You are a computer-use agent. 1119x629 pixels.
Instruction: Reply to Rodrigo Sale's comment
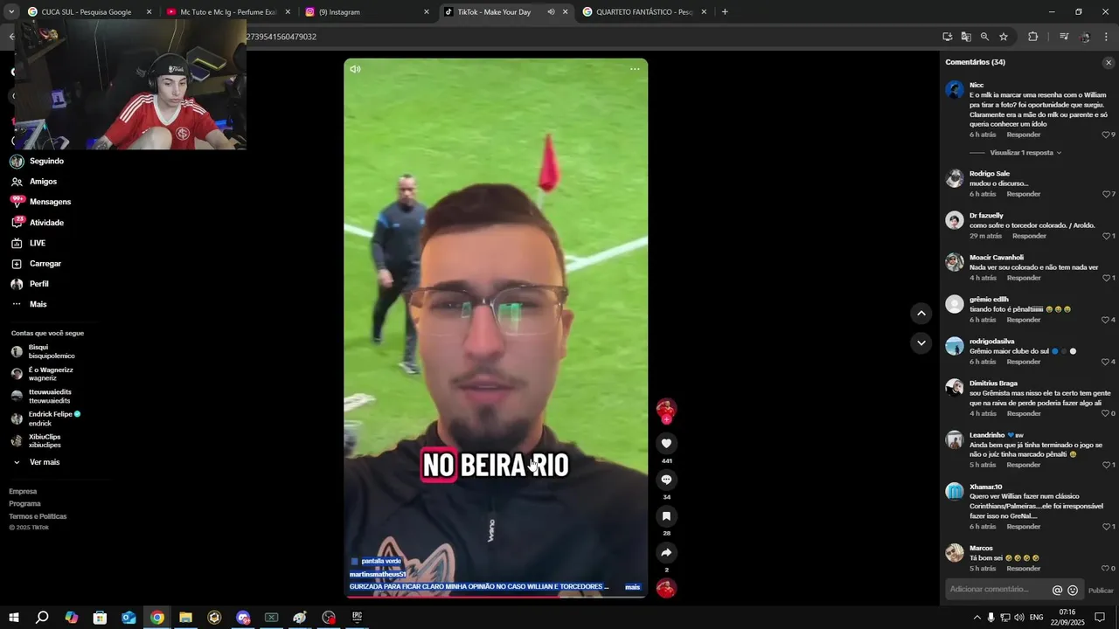[x=1023, y=194]
